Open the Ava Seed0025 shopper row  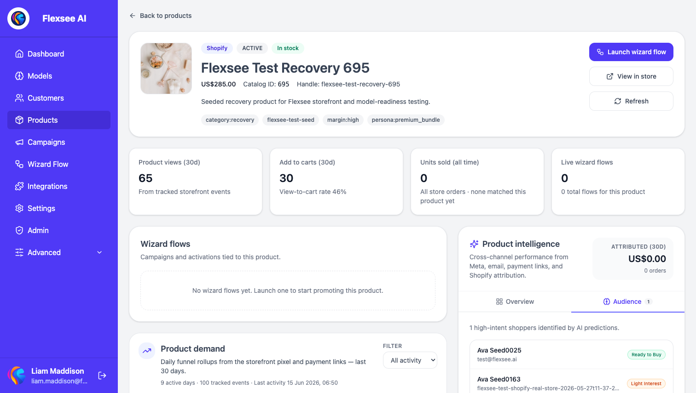pyautogui.click(x=571, y=354)
